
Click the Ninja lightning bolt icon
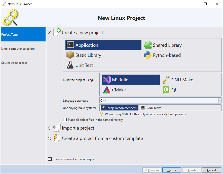tap(104, 108)
